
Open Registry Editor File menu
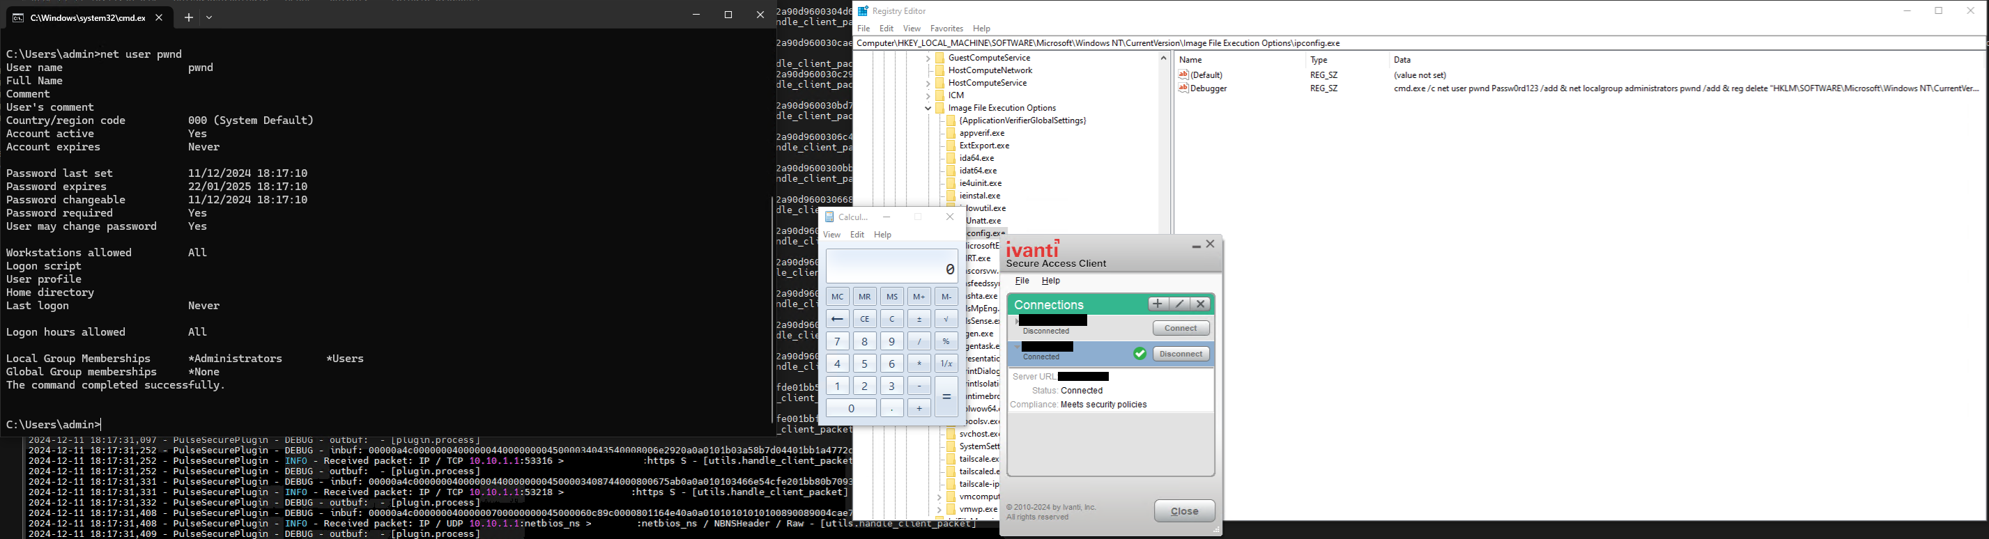864,29
